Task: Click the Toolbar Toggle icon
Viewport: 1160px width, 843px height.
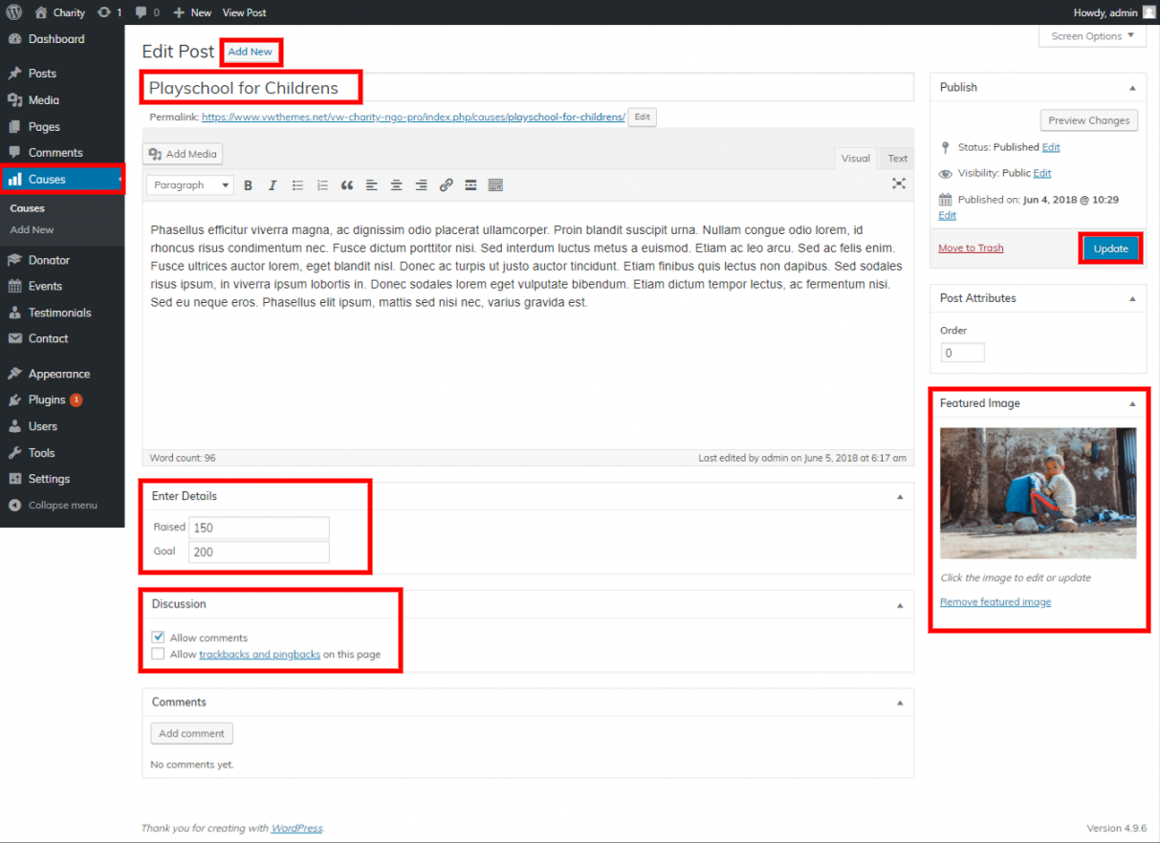Action: pos(495,185)
